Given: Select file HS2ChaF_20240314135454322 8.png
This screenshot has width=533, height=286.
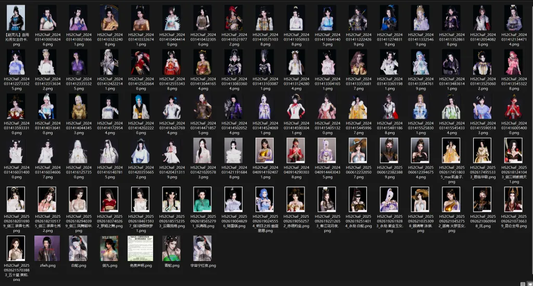Looking at the screenshot, I should 514,62.
